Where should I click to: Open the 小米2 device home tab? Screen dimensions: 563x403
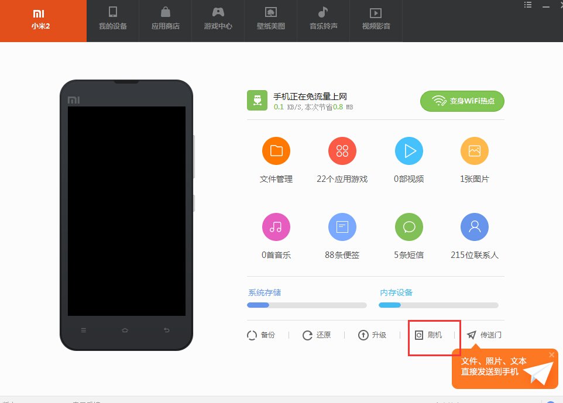(43, 21)
